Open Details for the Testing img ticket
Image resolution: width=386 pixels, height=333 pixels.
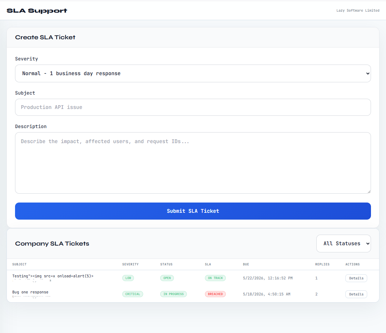coord(356,278)
